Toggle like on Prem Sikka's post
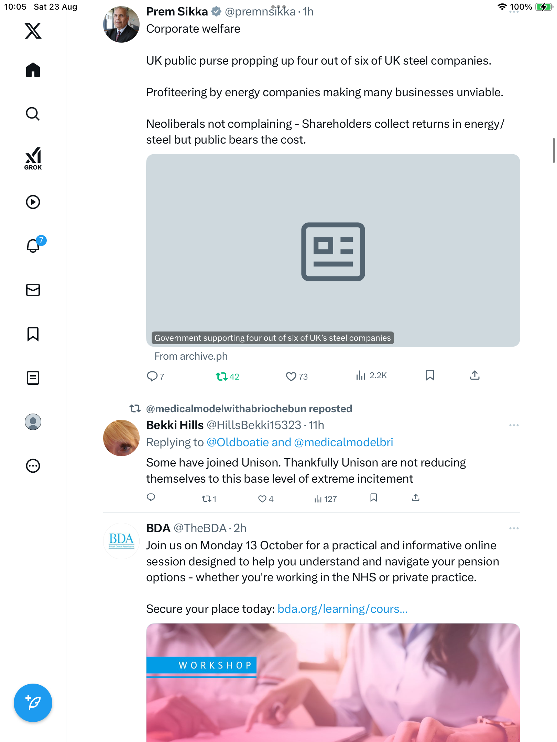This screenshot has width=557, height=742. (291, 376)
